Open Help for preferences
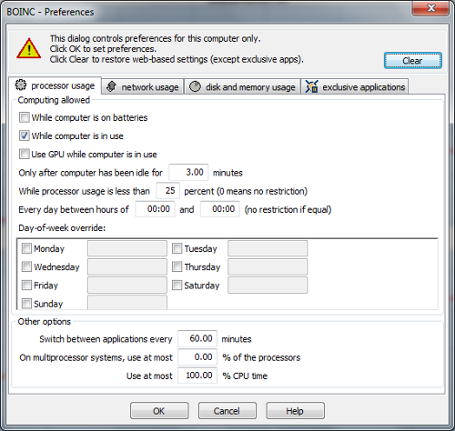Viewport: 455px width, 431px height. [x=295, y=411]
